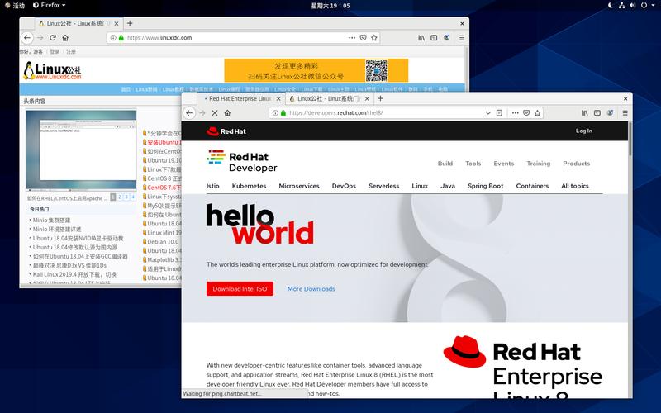Stop loading the Red Hat page

point(215,112)
